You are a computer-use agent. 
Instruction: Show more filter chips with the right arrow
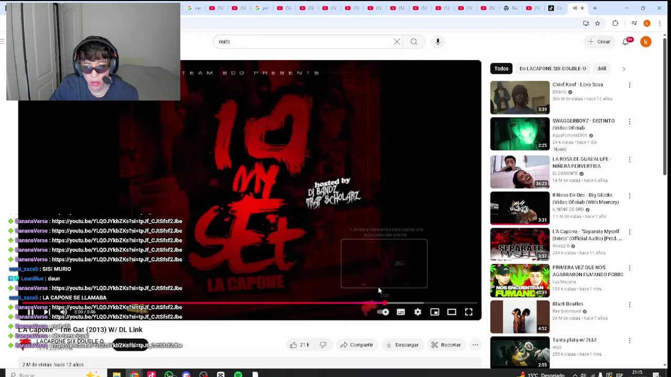tap(623, 69)
